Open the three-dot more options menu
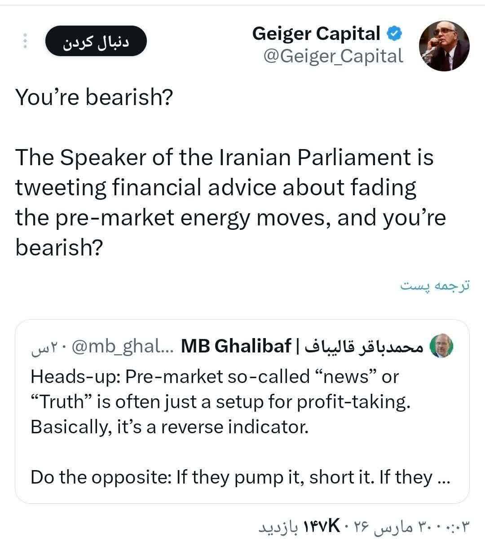The image size is (485, 559). 25,41
